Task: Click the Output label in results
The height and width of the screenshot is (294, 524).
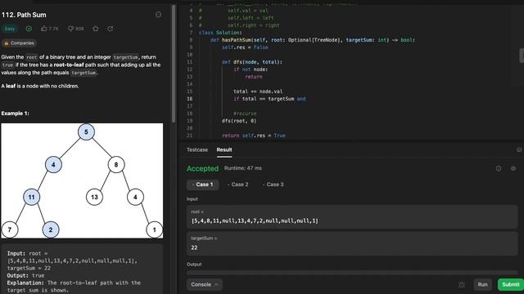Action: click(194, 265)
